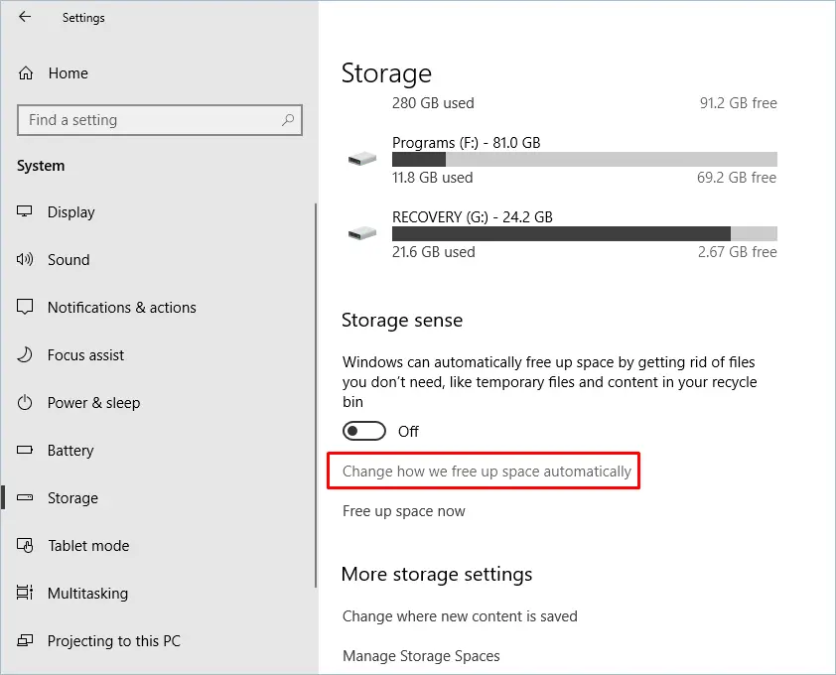The width and height of the screenshot is (836, 675).
Task: Go to Multitasking settings
Action: pos(87,594)
